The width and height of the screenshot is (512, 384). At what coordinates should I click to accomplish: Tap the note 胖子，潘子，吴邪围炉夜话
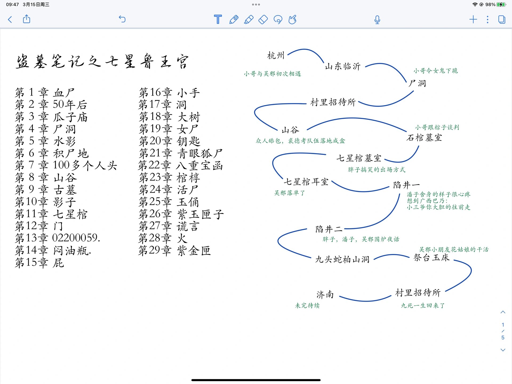(x=361, y=239)
